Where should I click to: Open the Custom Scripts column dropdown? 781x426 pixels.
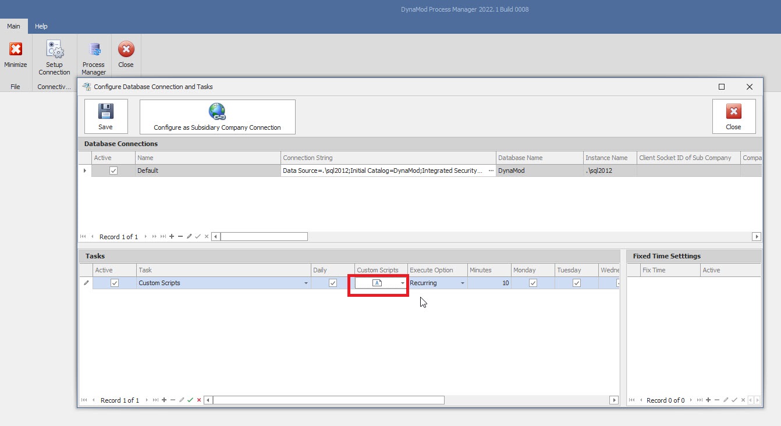402,283
